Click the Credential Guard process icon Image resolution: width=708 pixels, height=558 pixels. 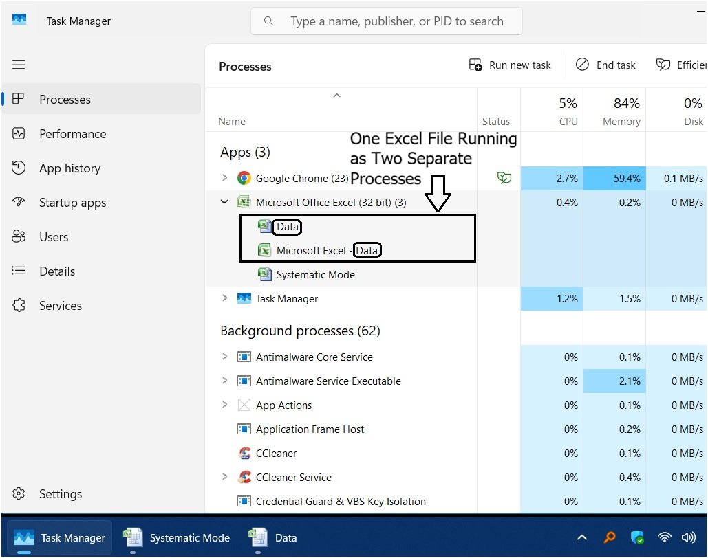pos(244,501)
